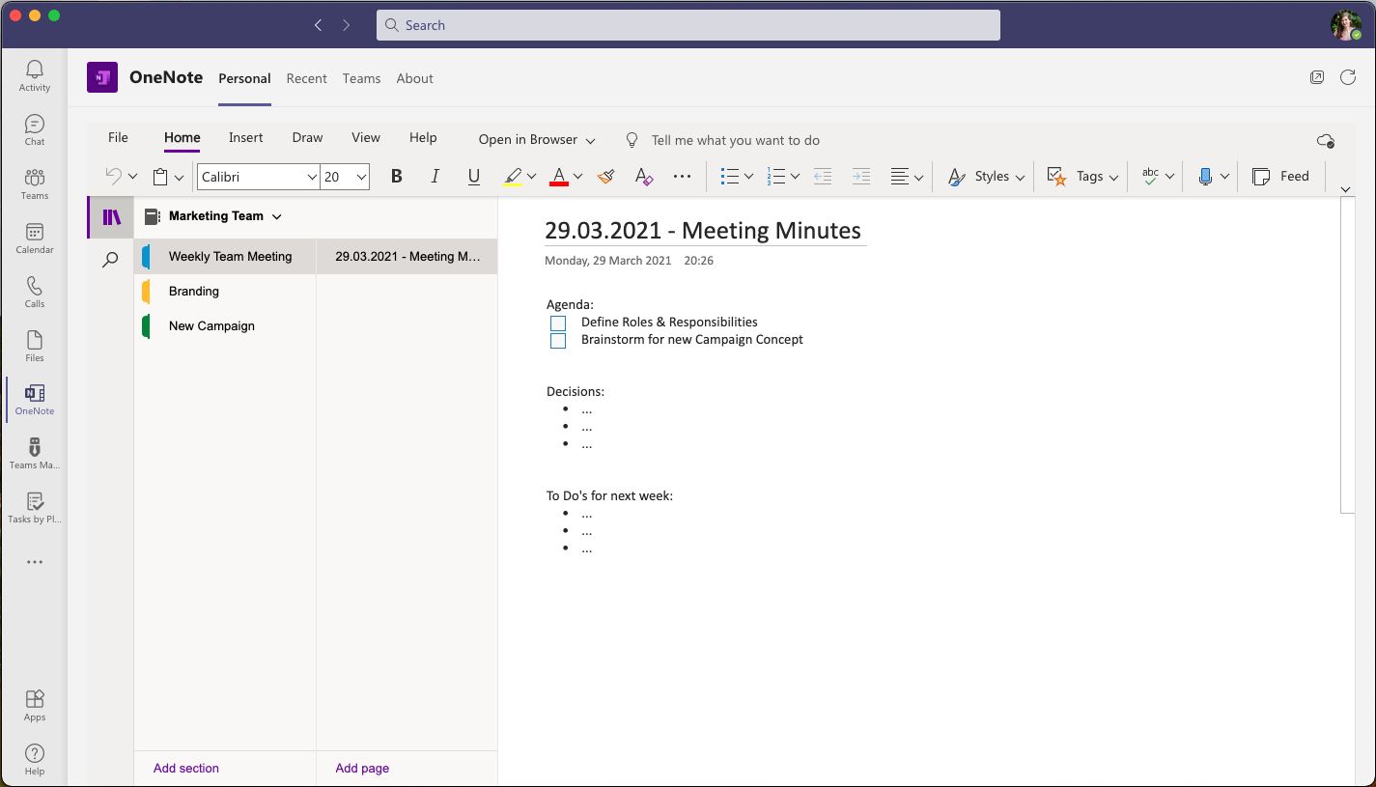Open the Feed pane

pos(1281,177)
